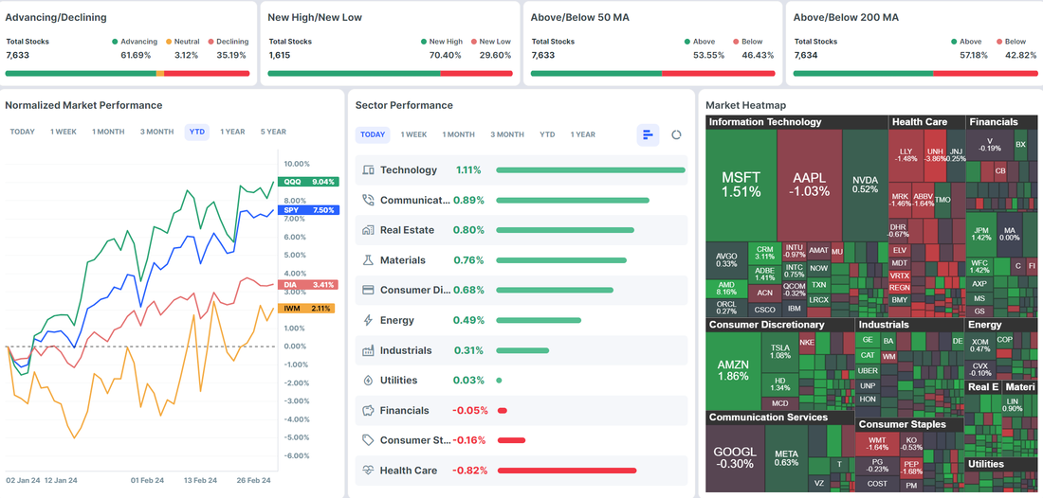
Task: Open the MSFT 1.51% heatmap tile
Action: pos(741,186)
